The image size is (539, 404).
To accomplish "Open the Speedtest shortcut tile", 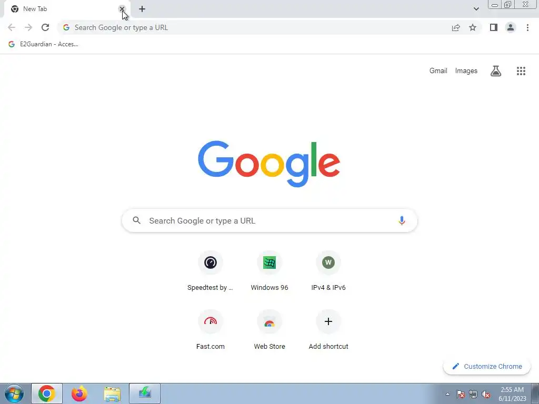I will pos(211,271).
